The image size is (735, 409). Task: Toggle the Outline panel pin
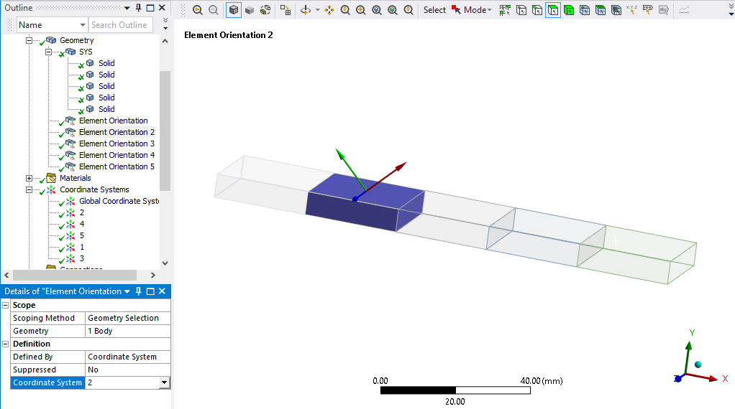tap(139, 8)
